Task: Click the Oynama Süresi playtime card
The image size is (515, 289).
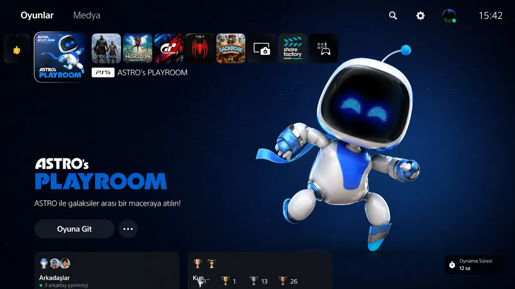Action: (473, 265)
